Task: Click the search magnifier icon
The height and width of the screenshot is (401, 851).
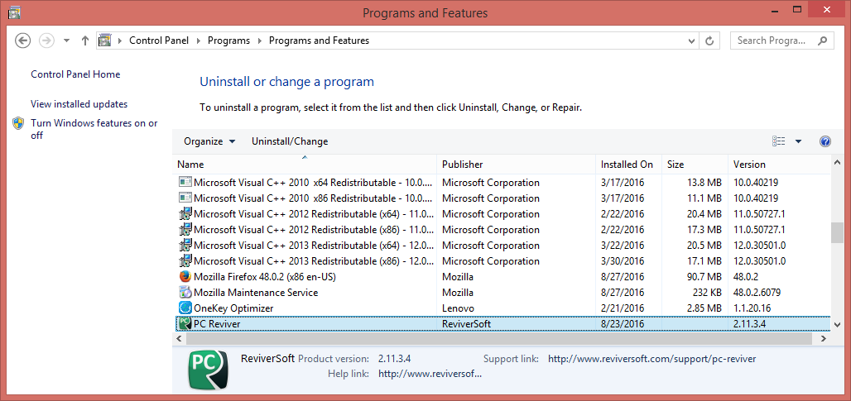Action: pos(824,41)
